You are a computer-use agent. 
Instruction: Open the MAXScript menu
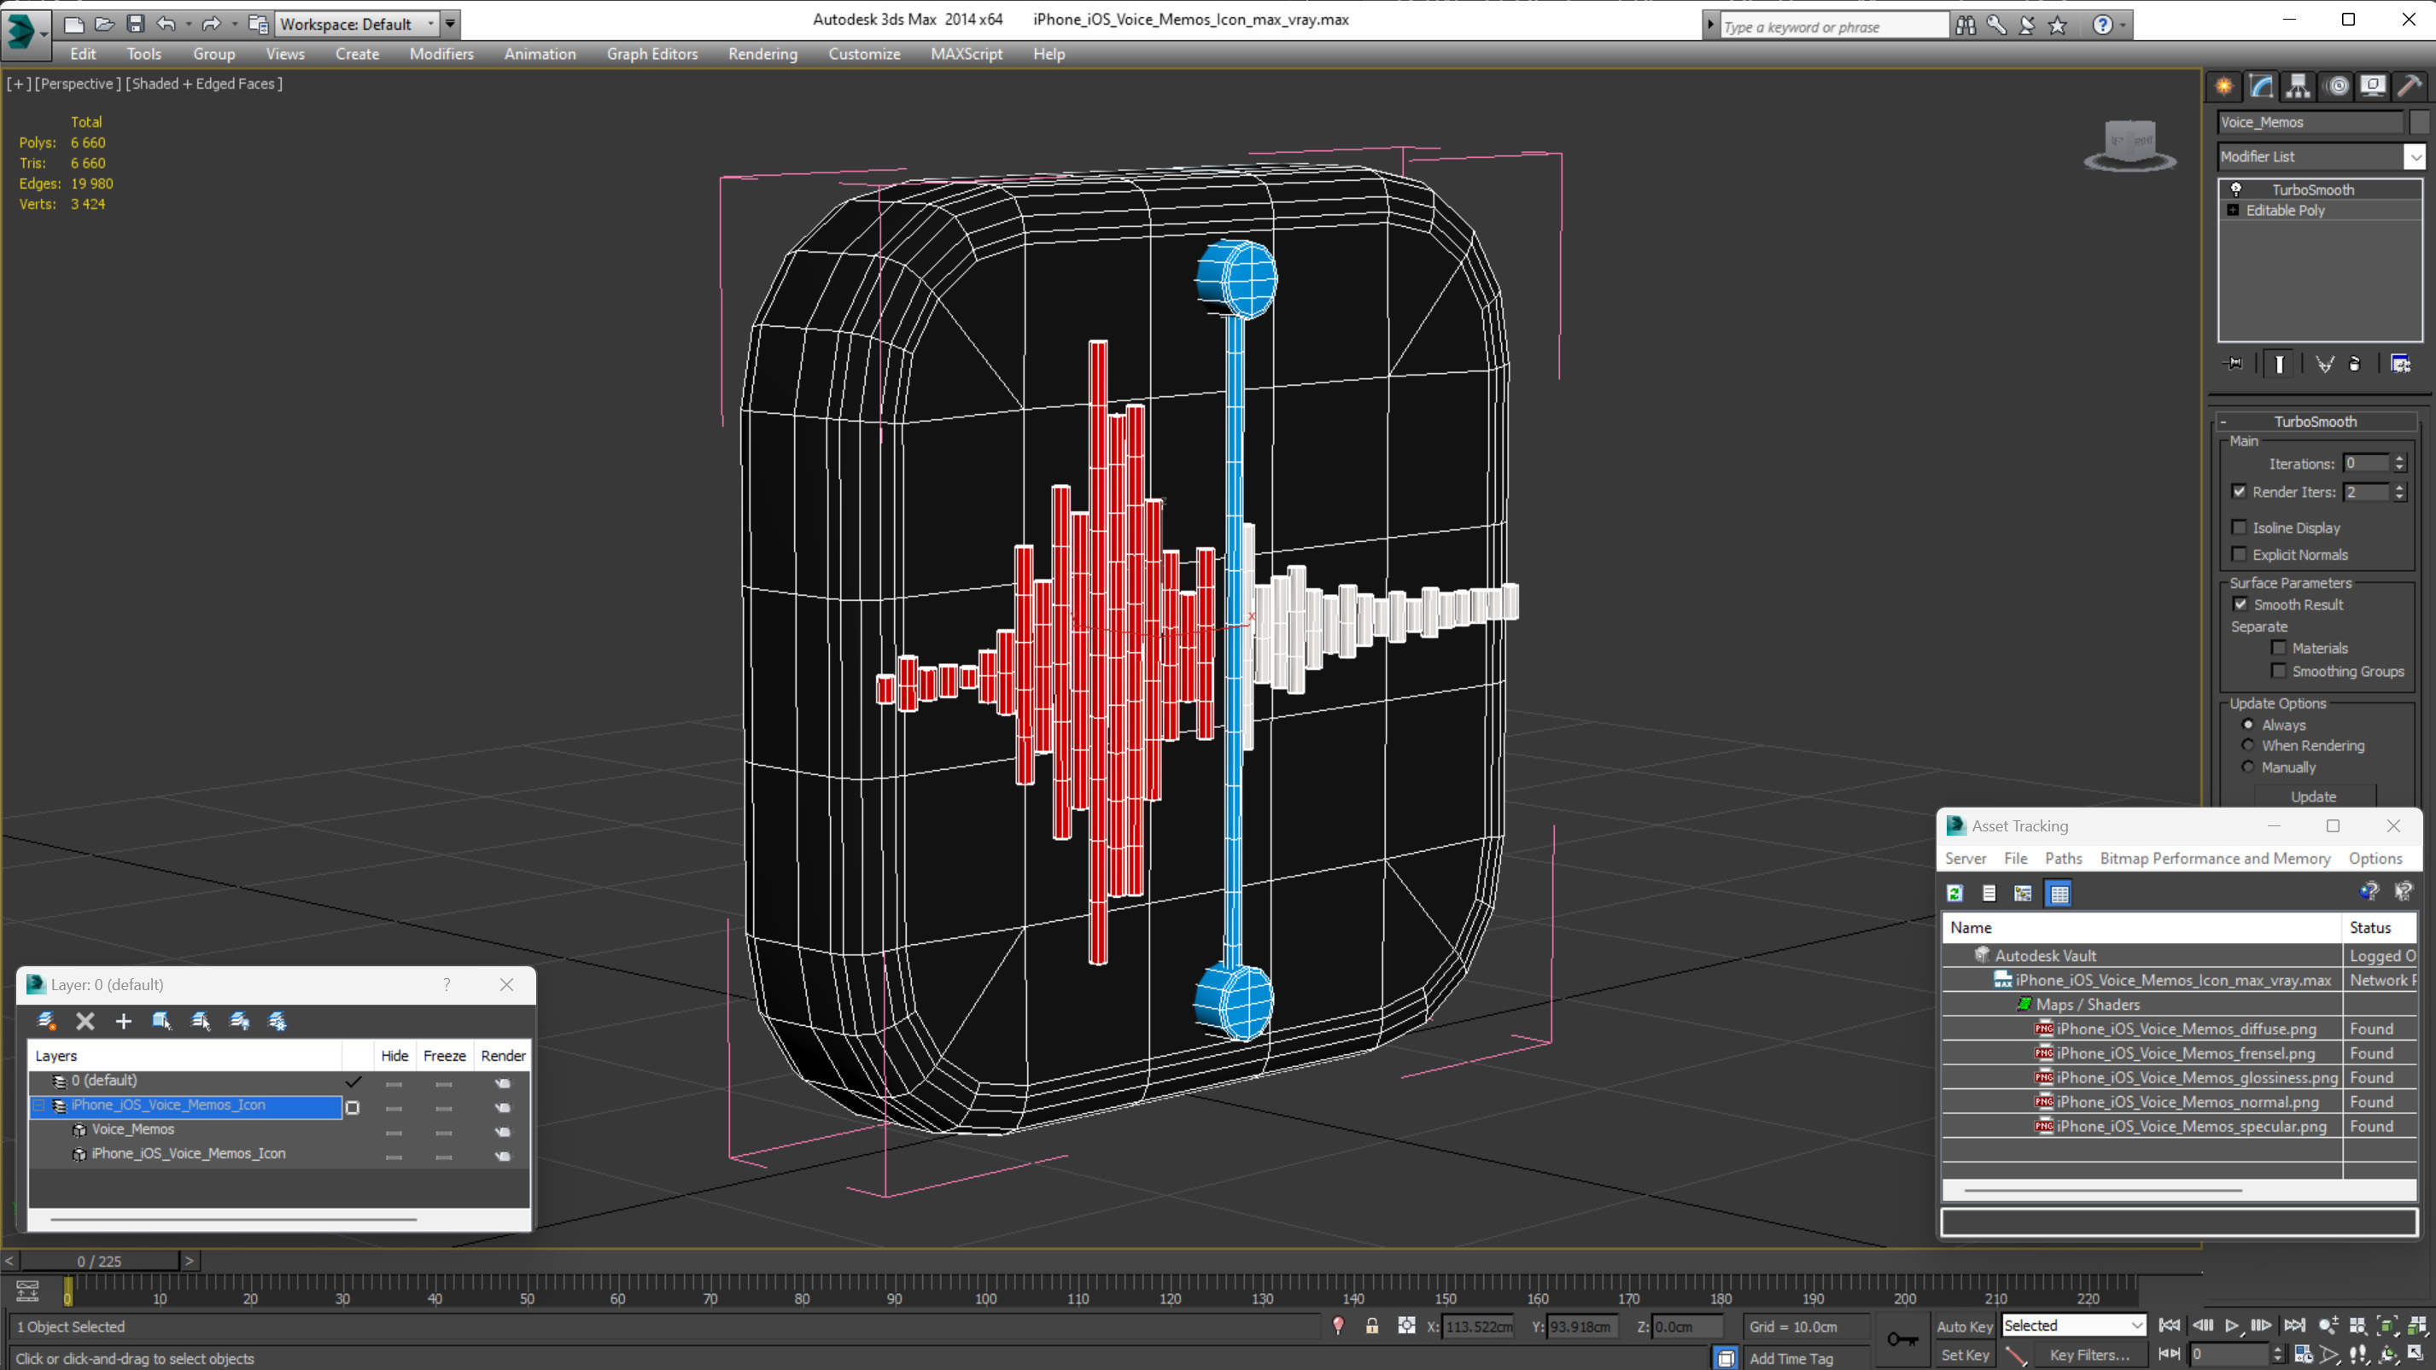(966, 54)
